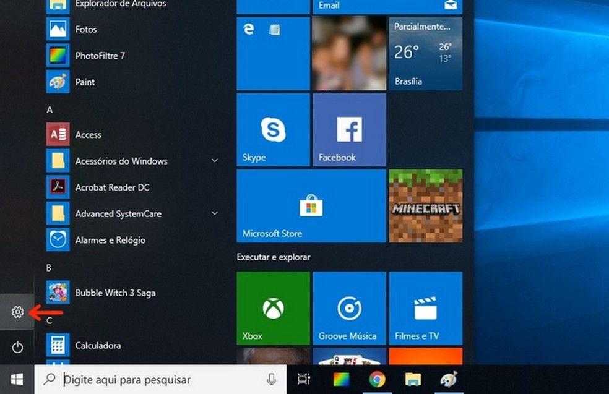Image resolution: width=609 pixels, height=394 pixels.
Task: Click the microphone icon in search box
Action: click(x=272, y=379)
